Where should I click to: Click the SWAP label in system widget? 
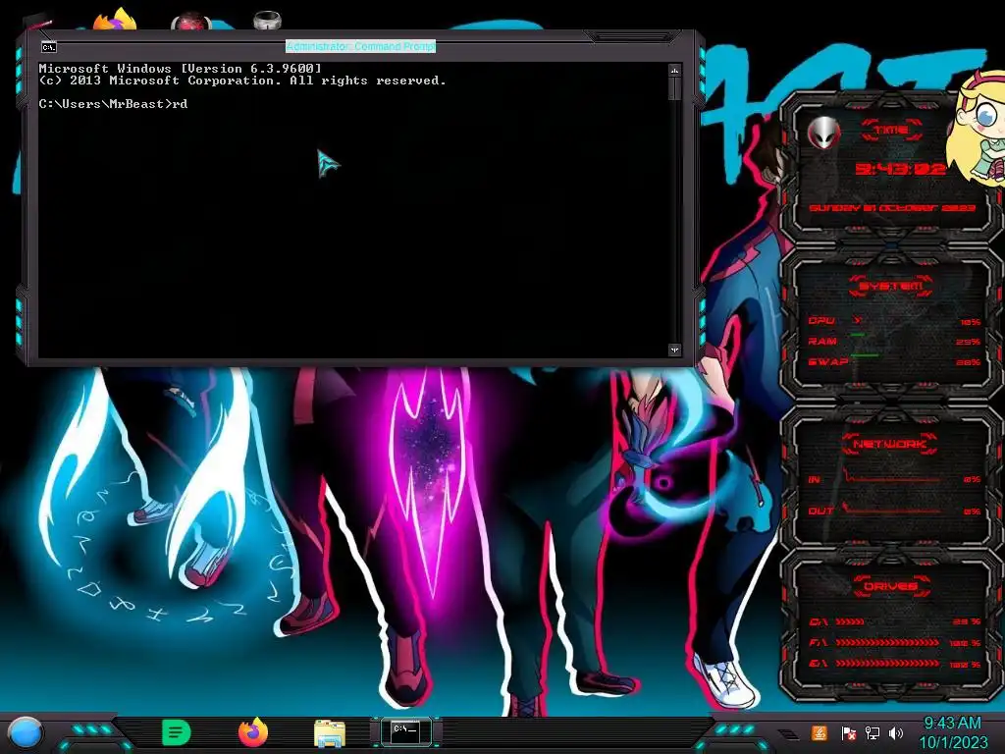(x=827, y=361)
